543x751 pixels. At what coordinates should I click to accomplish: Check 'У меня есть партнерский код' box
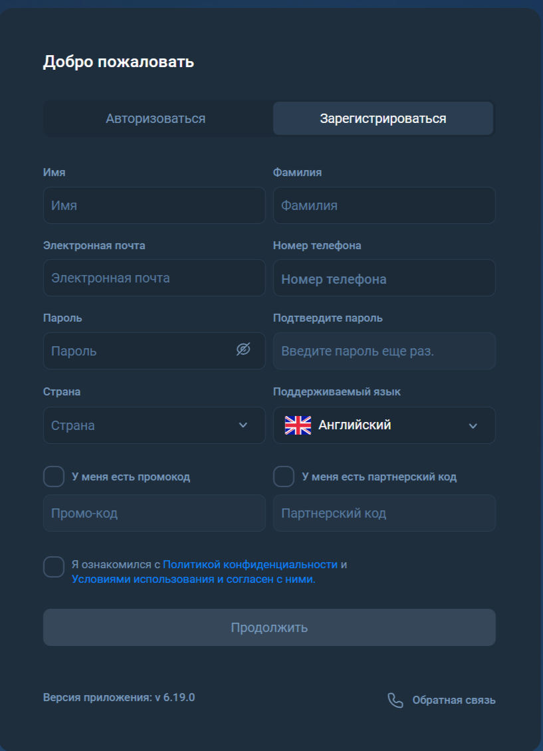(x=284, y=477)
